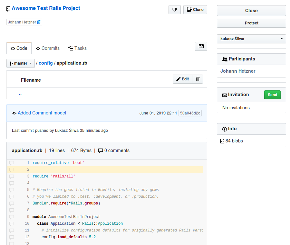Switch to the Code tab
Image resolution: width=290 pixels, height=245 pixels.
click(19, 48)
